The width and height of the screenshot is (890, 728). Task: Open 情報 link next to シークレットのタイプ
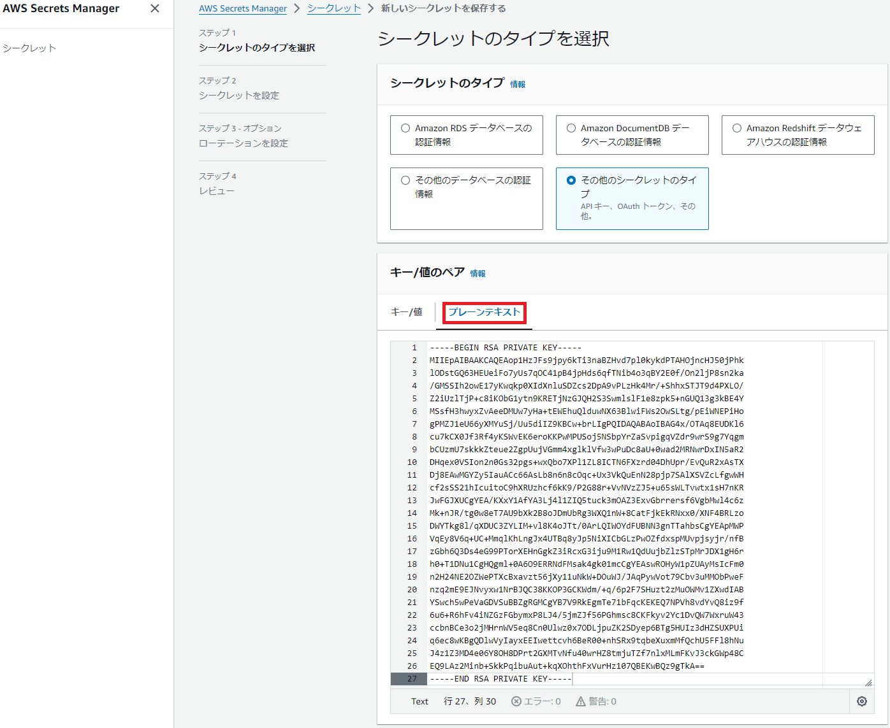[518, 84]
